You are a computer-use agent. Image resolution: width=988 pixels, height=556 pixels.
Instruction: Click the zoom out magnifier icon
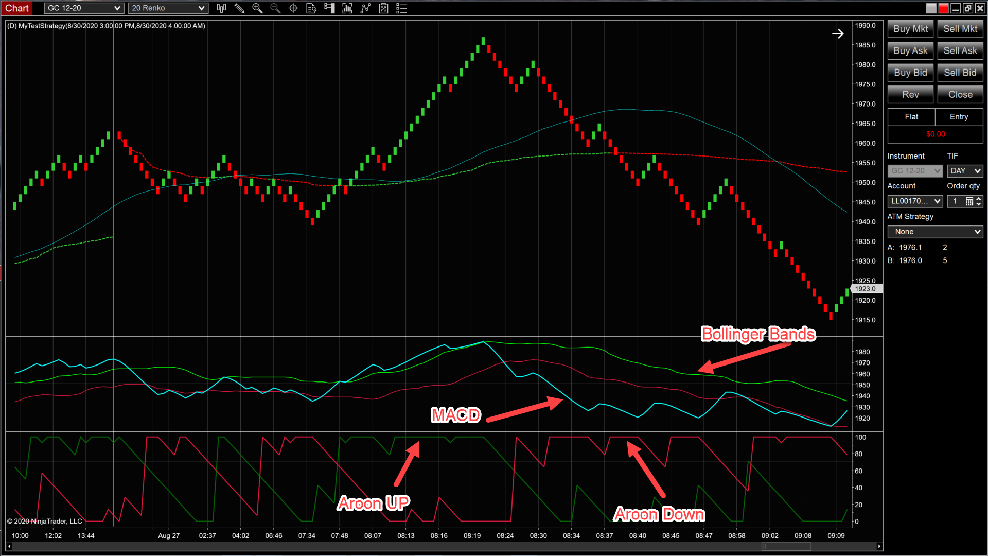(275, 8)
